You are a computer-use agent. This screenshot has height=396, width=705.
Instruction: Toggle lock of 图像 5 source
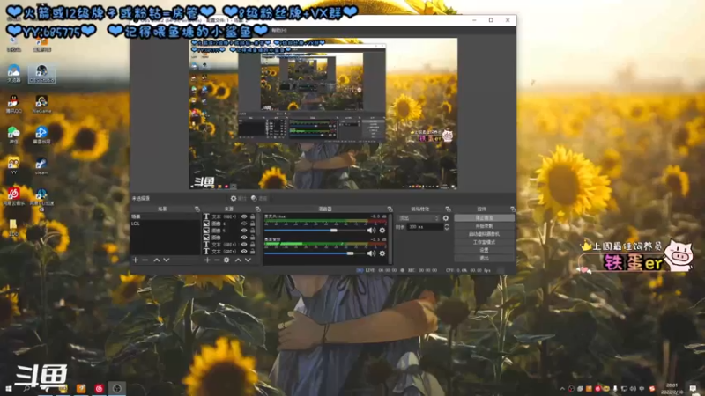(x=252, y=231)
